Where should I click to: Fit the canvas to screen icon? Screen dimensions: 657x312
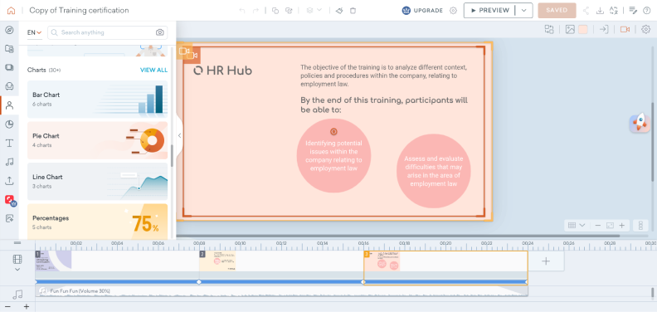point(610,226)
